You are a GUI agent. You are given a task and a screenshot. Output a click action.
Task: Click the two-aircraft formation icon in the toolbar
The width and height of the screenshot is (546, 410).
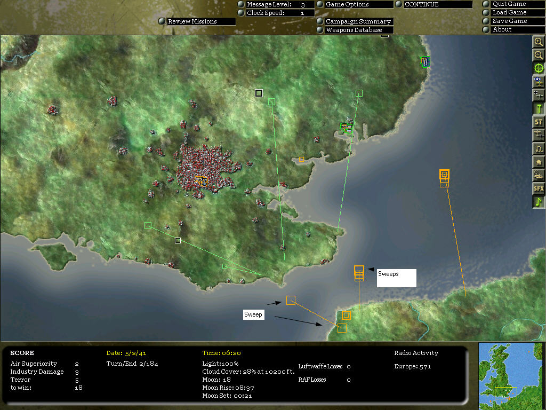[x=539, y=135]
